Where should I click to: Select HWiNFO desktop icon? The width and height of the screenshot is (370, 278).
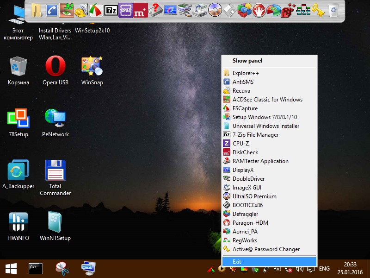[18, 226]
